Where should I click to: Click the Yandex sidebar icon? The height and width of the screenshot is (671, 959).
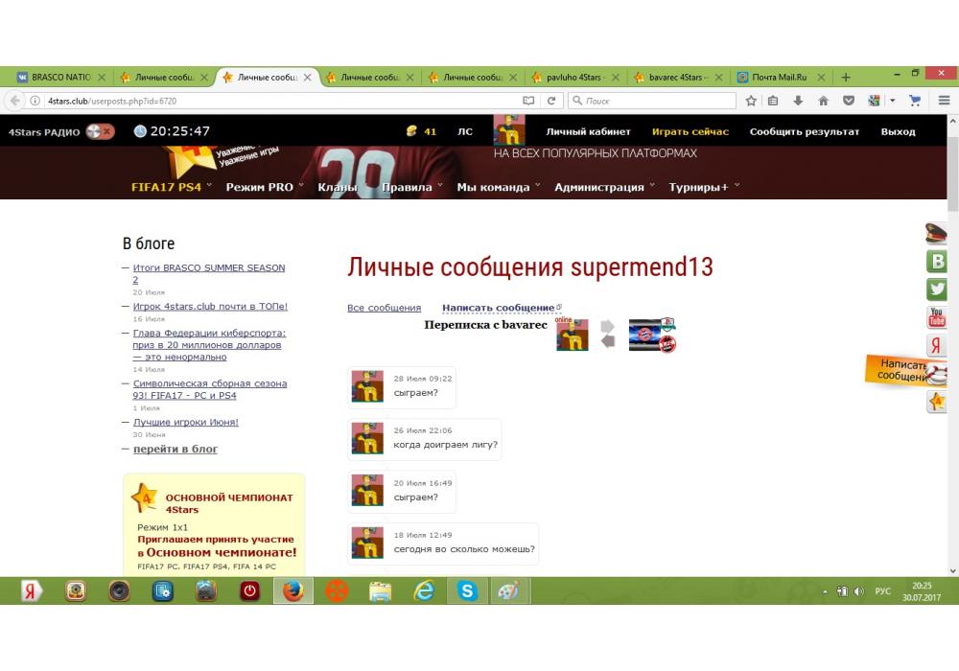936,345
